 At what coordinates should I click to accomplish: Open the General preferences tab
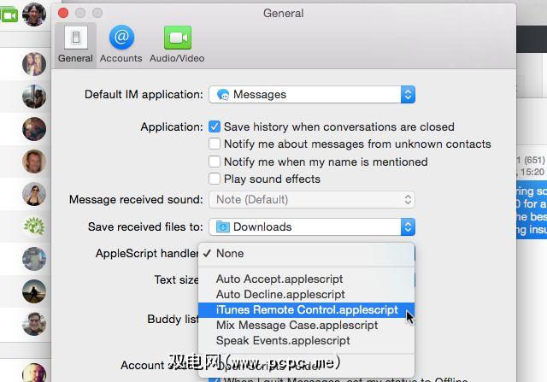pos(75,45)
